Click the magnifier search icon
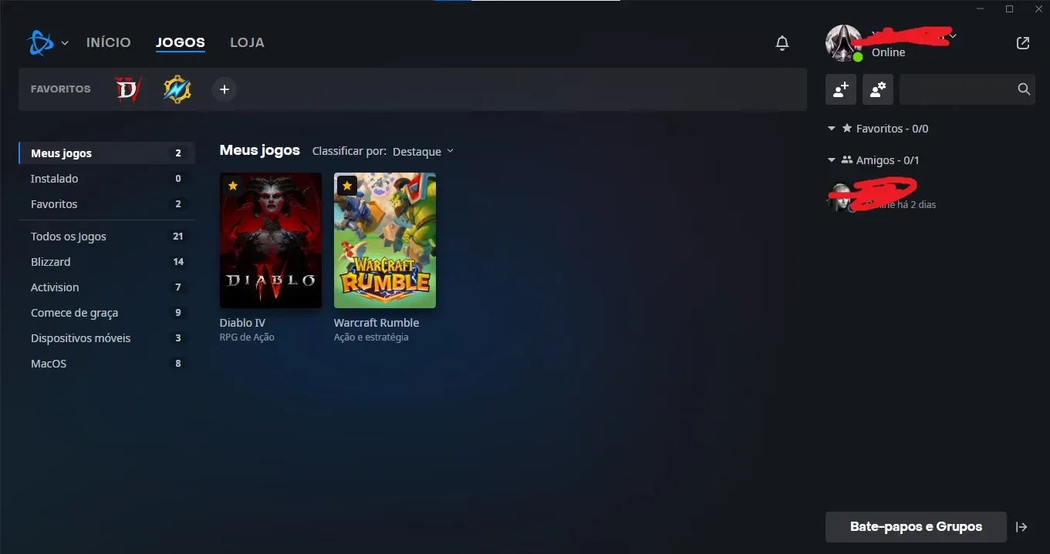Image resolution: width=1050 pixels, height=554 pixels. pyautogui.click(x=1024, y=89)
